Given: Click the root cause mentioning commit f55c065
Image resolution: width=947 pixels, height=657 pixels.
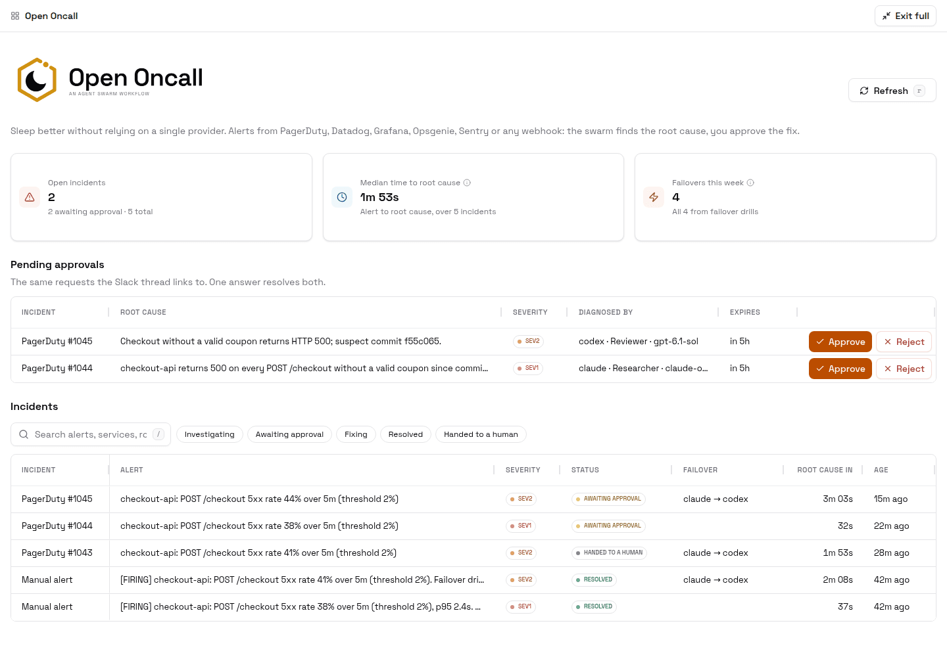Looking at the screenshot, I should (x=281, y=341).
